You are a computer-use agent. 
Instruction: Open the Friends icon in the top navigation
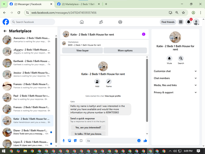coord(101,22)
